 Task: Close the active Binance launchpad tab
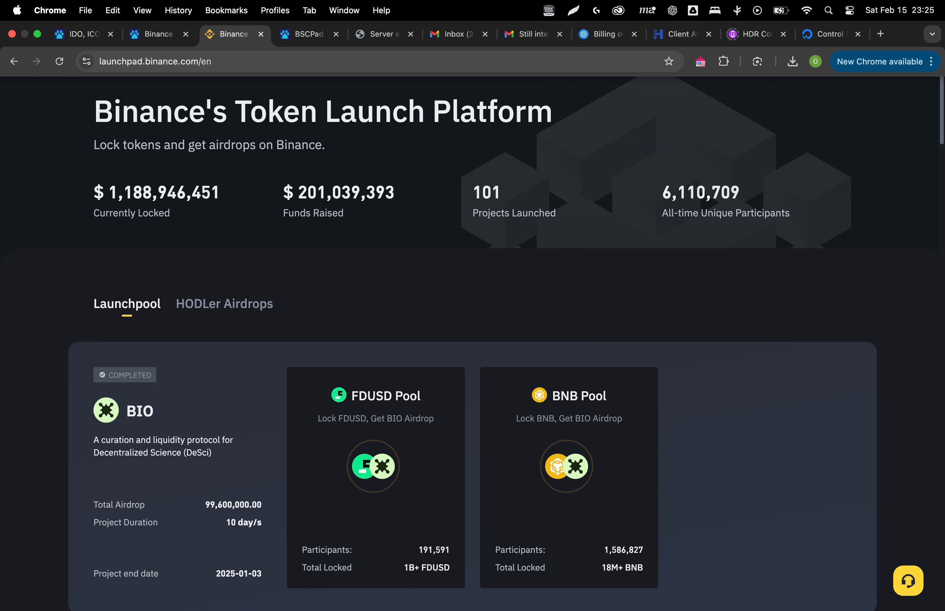(261, 34)
